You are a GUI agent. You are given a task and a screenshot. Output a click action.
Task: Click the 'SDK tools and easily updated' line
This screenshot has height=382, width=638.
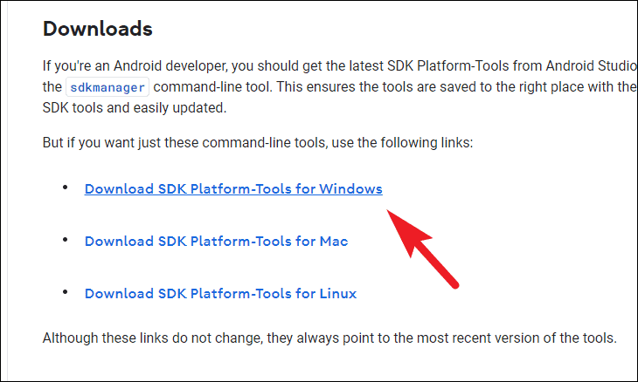(x=135, y=108)
